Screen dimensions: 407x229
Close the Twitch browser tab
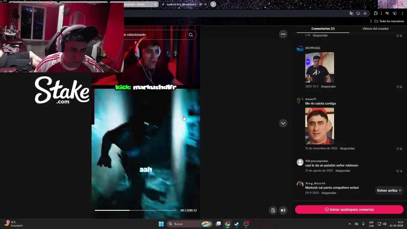click(155, 4)
